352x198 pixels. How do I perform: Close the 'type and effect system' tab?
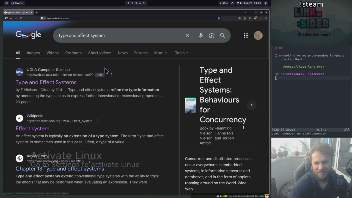pyautogui.click(x=31, y=12)
